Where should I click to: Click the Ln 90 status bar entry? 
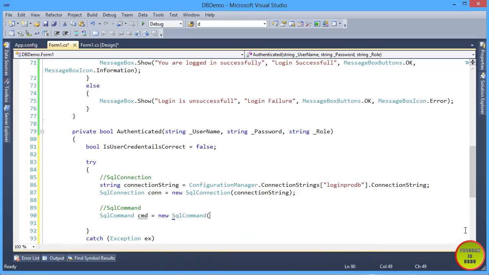tap(350, 266)
